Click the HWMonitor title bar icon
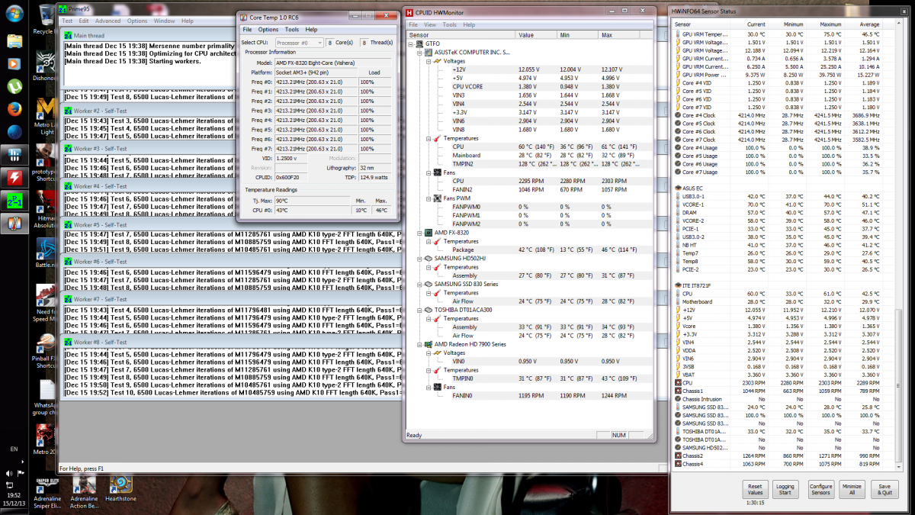Screen dimensions: 915x515 tap(410, 13)
